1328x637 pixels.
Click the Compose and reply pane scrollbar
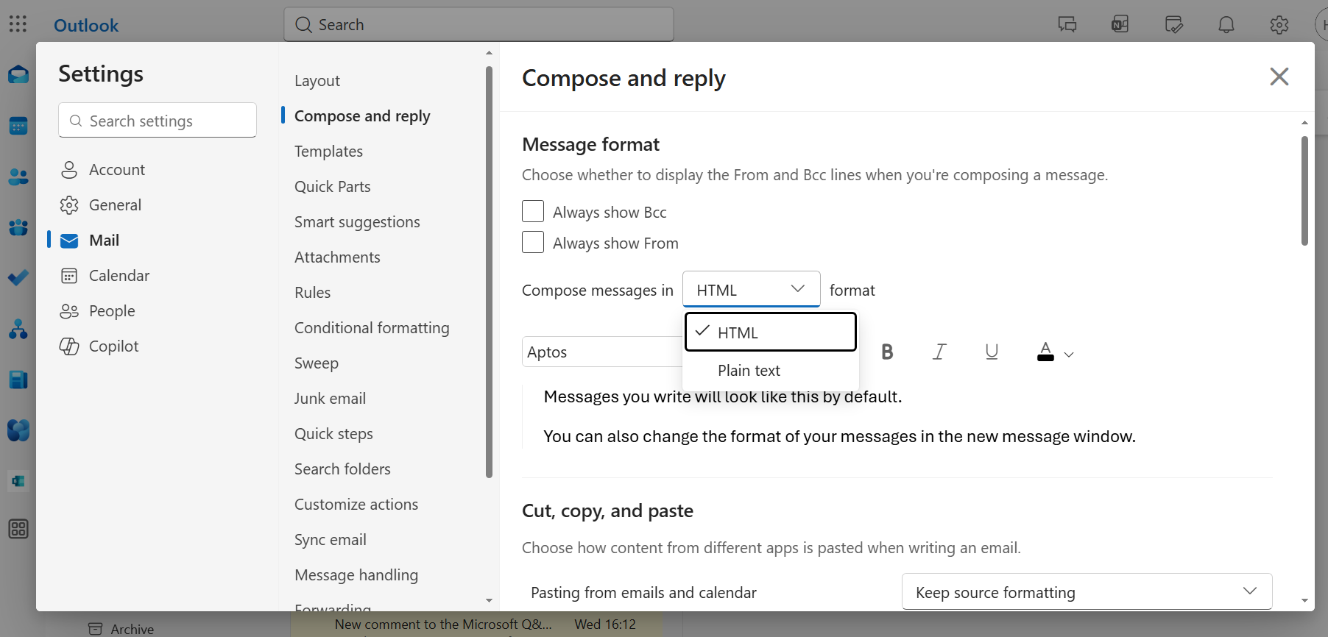tap(1304, 191)
